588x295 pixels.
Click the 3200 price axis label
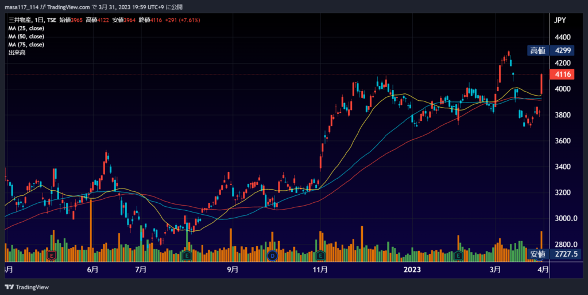click(563, 192)
